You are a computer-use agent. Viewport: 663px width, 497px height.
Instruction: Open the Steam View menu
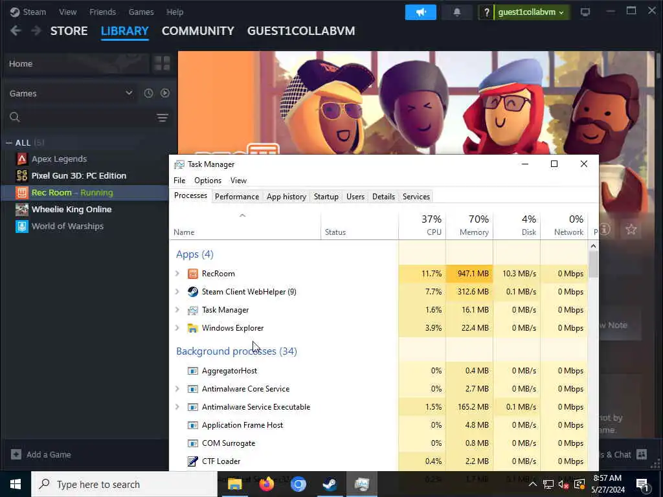[x=67, y=12]
